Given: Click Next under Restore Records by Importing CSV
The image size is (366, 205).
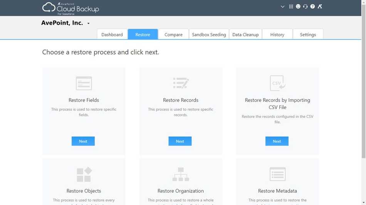Looking at the screenshot, I should (x=277, y=141).
